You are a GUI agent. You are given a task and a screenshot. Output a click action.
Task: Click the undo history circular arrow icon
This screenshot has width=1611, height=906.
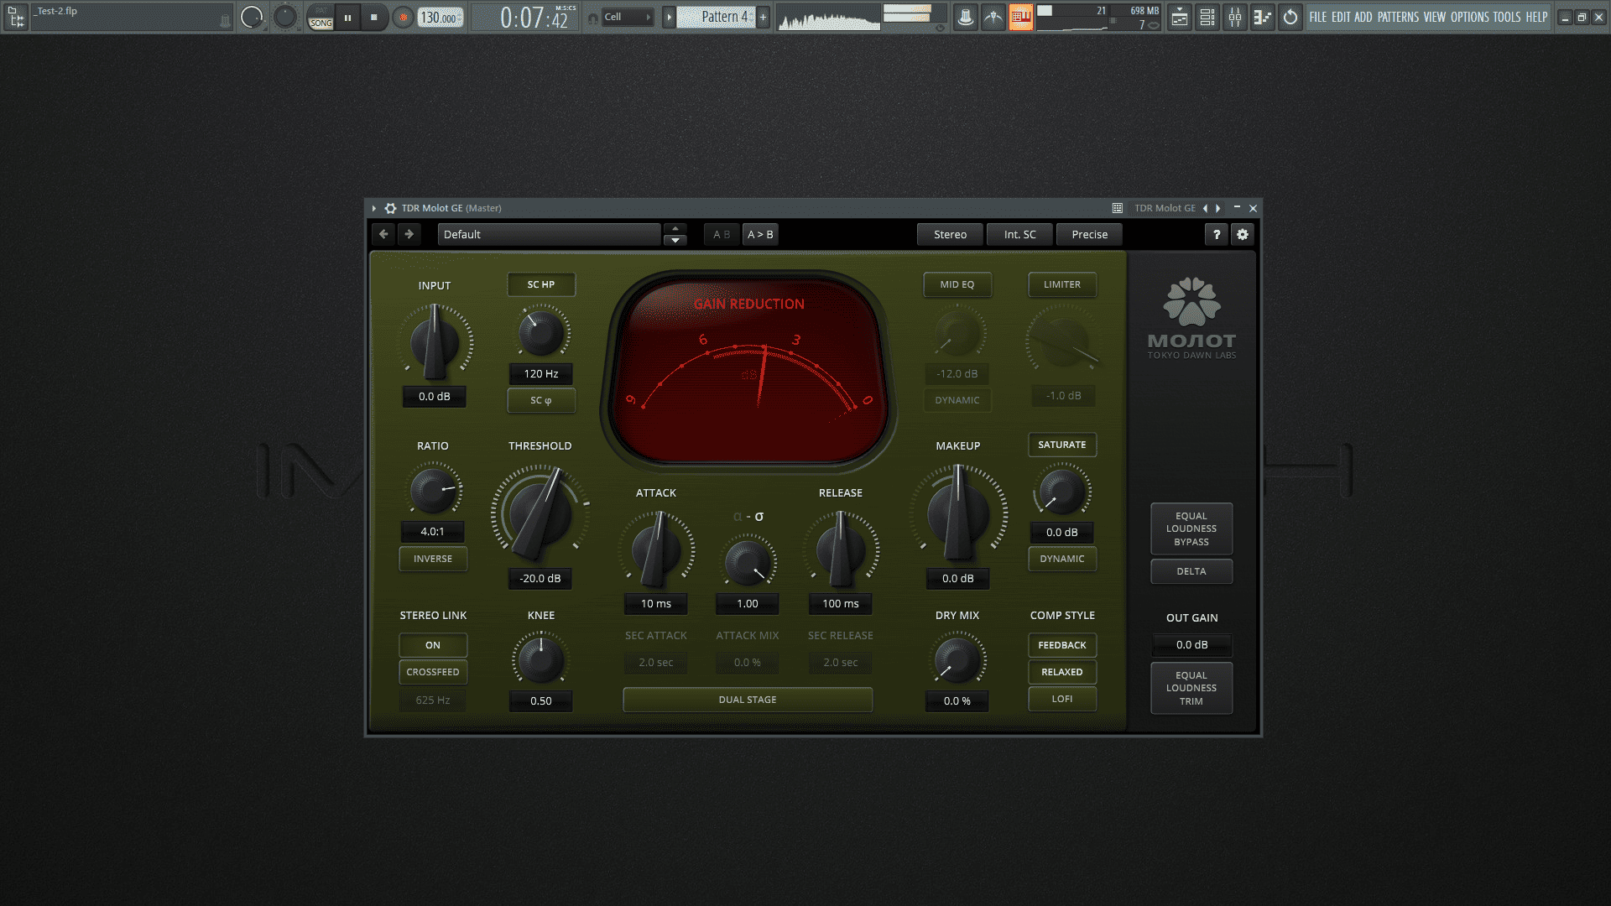coord(1290,17)
